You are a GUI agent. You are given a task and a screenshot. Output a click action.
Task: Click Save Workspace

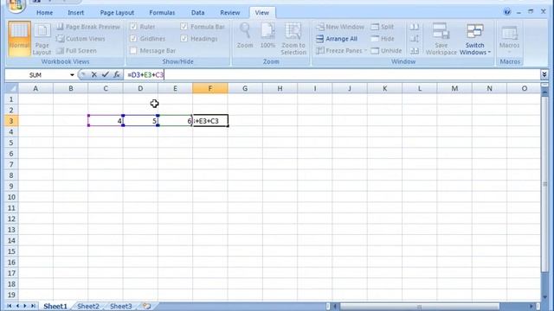click(x=441, y=39)
